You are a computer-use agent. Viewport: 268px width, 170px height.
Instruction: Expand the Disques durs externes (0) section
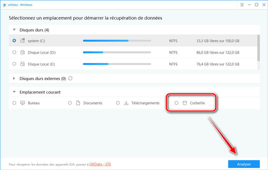[x=14, y=78]
